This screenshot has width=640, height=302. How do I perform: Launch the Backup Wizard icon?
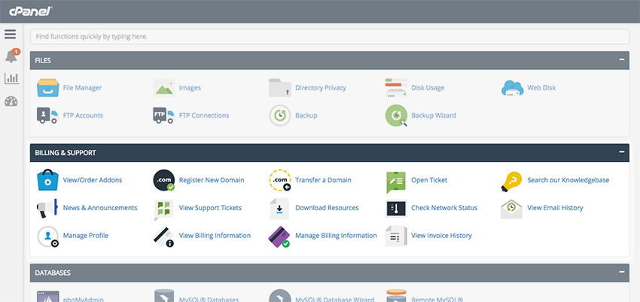coord(396,115)
